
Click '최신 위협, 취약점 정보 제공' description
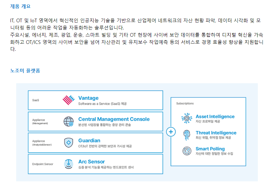pos(213,138)
